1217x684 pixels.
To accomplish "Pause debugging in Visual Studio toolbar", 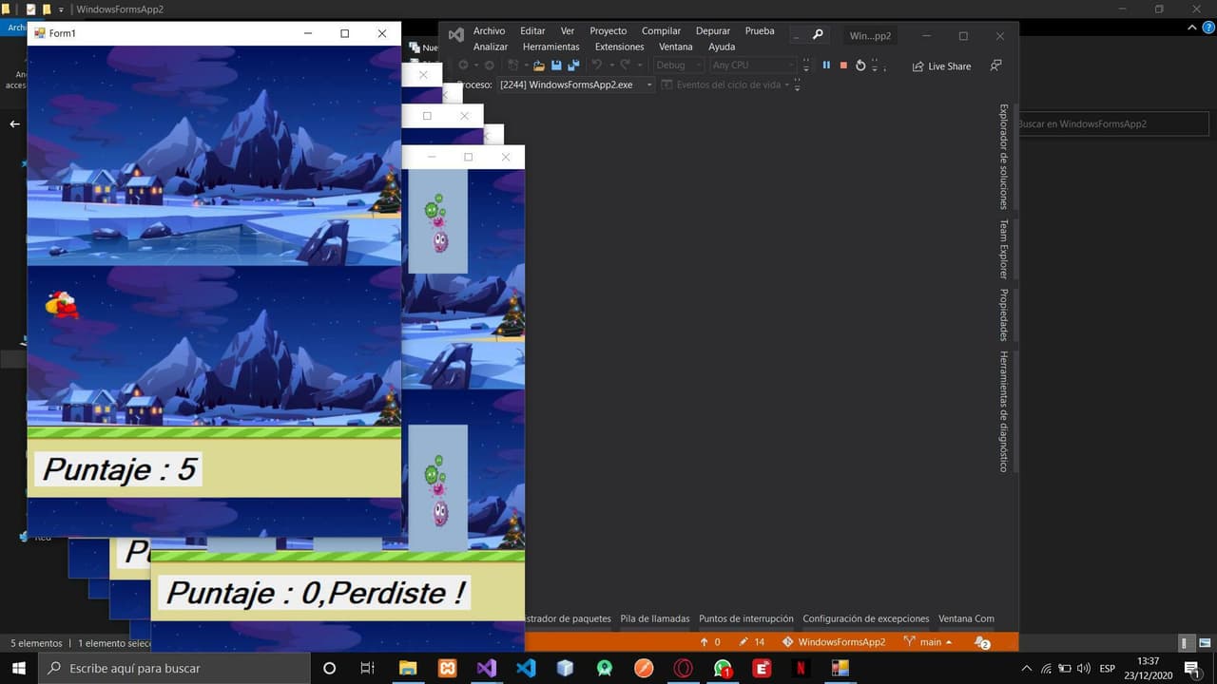I will [x=826, y=66].
